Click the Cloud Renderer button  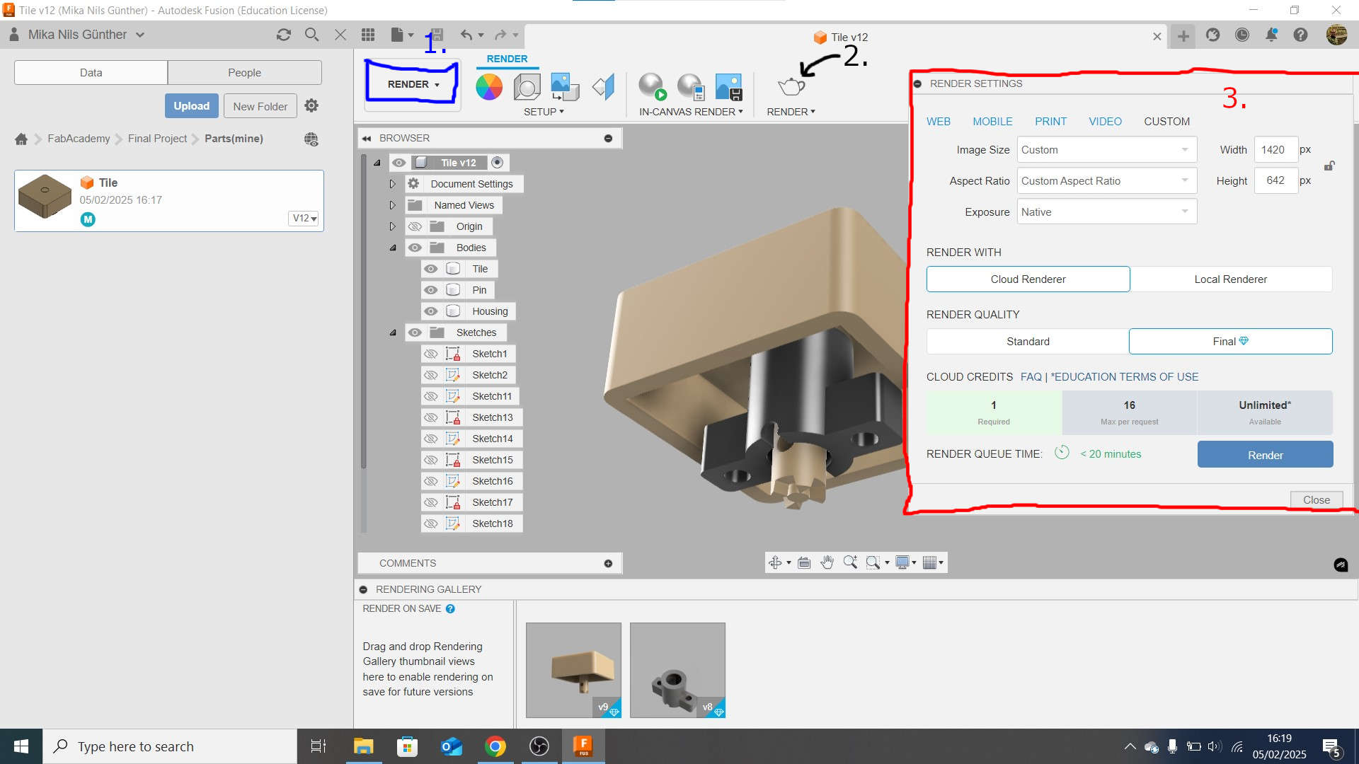tap(1028, 278)
